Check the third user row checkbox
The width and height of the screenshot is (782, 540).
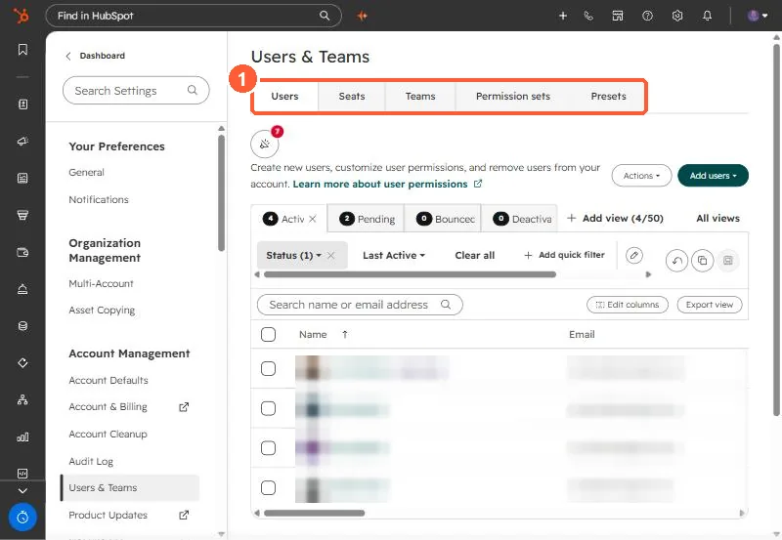pos(268,448)
